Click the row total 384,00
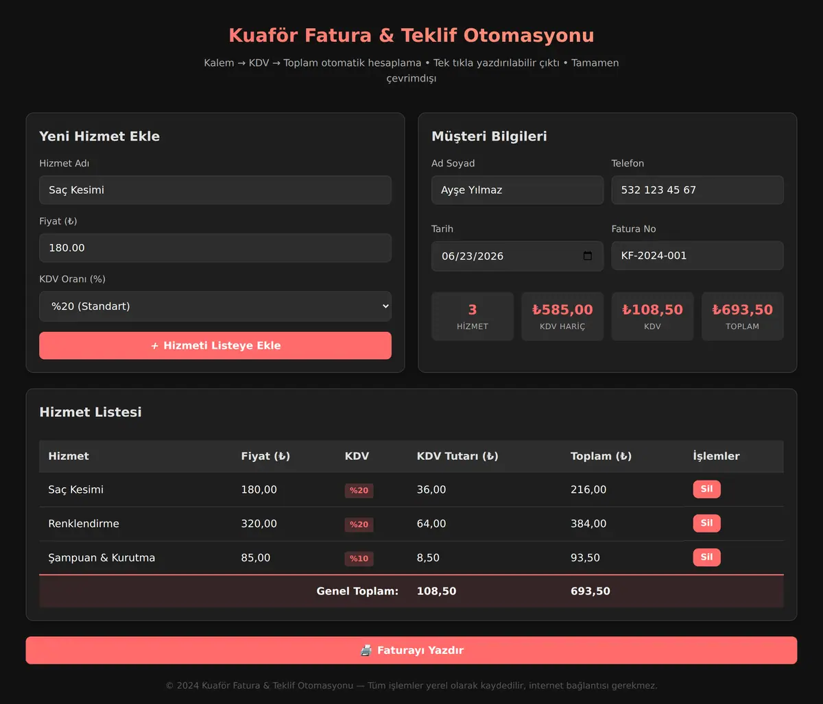The image size is (823, 704). 588,524
